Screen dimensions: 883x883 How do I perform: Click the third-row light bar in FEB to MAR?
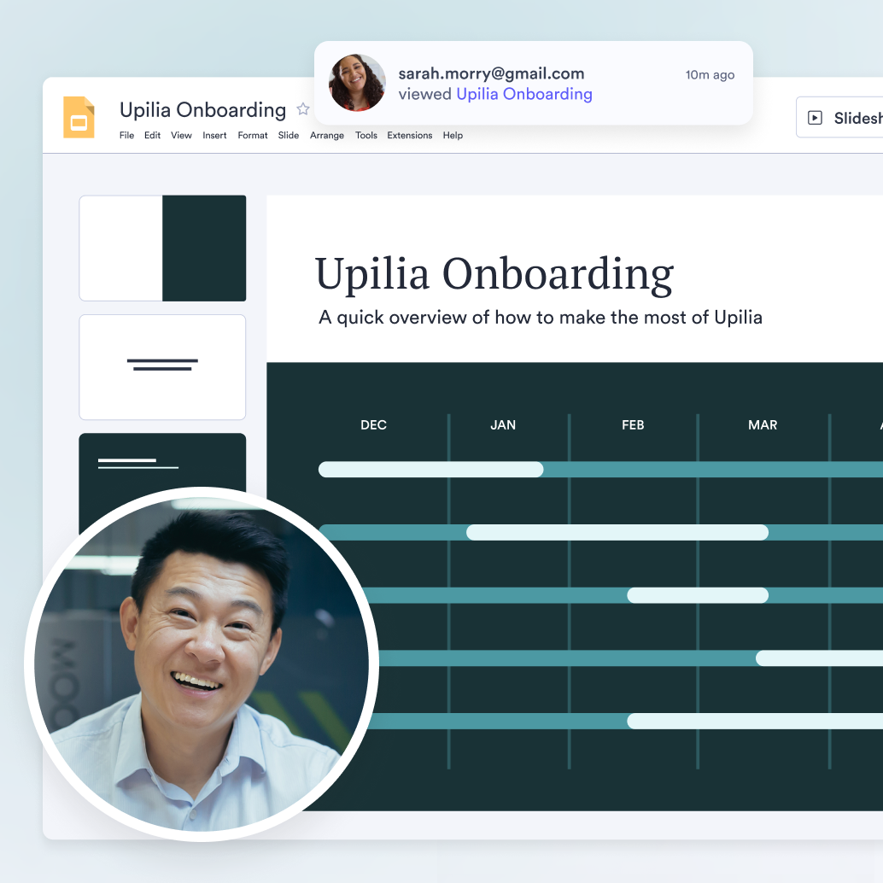698,595
